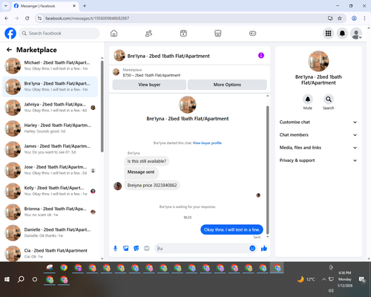The image size is (371, 297).
Task: Click the 'Okay thnx I will text' bubble
Action: coord(232,229)
